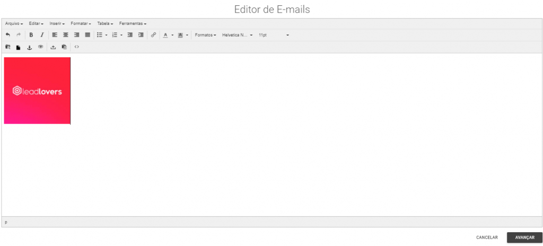
Task: Open the Helvetica font family dropdown
Action: pos(237,35)
